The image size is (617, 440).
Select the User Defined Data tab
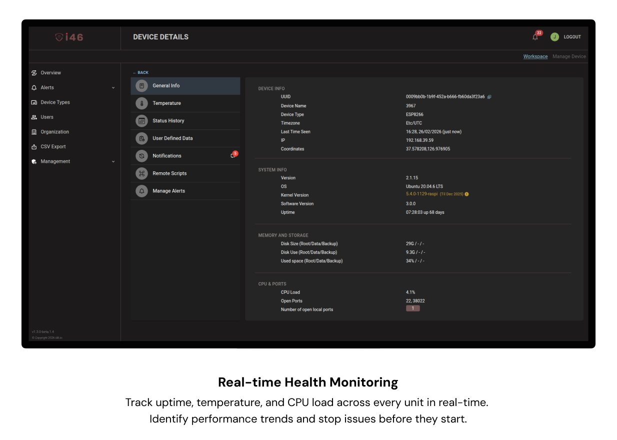click(172, 138)
